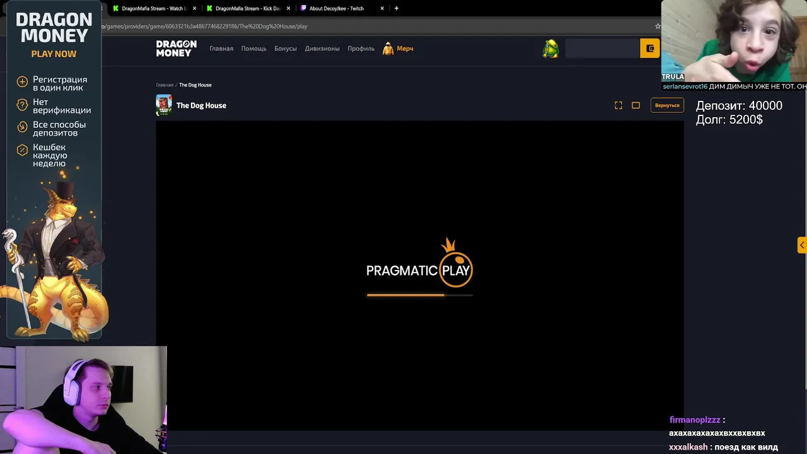Viewport: 807px width, 454px height.
Task: Click The Dog House game thumbnail
Action: pos(164,105)
